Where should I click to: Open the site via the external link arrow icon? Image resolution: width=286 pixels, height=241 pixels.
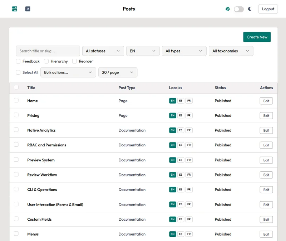point(28,9)
